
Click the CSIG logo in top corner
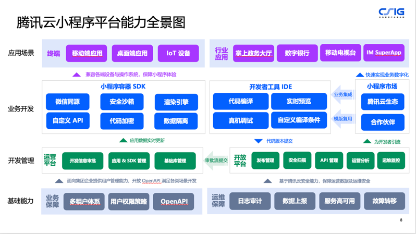[x=391, y=13]
